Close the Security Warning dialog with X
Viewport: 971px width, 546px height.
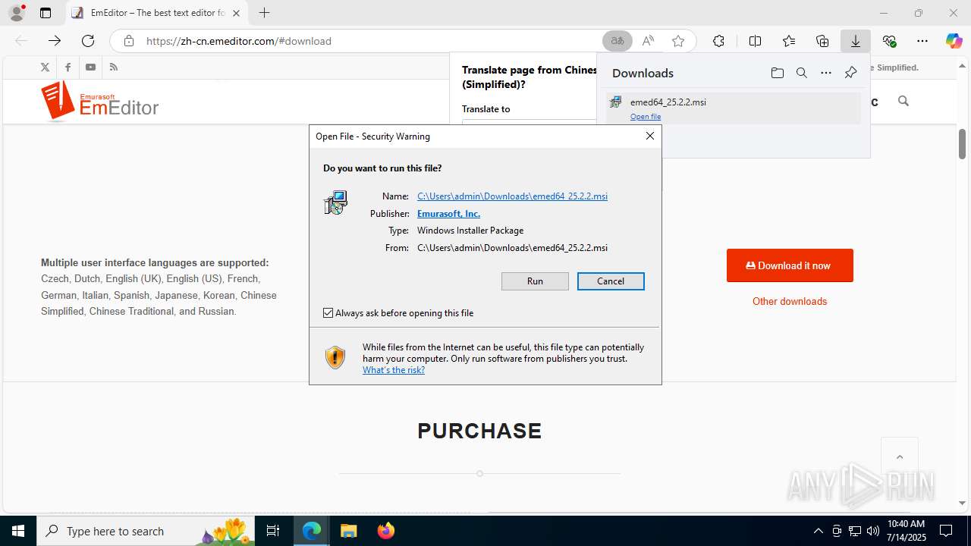[x=649, y=136]
